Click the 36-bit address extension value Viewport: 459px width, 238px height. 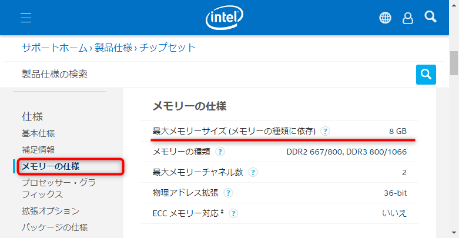(x=395, y=193)
